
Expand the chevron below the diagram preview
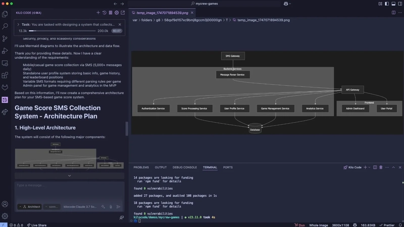tap(69, 176)
